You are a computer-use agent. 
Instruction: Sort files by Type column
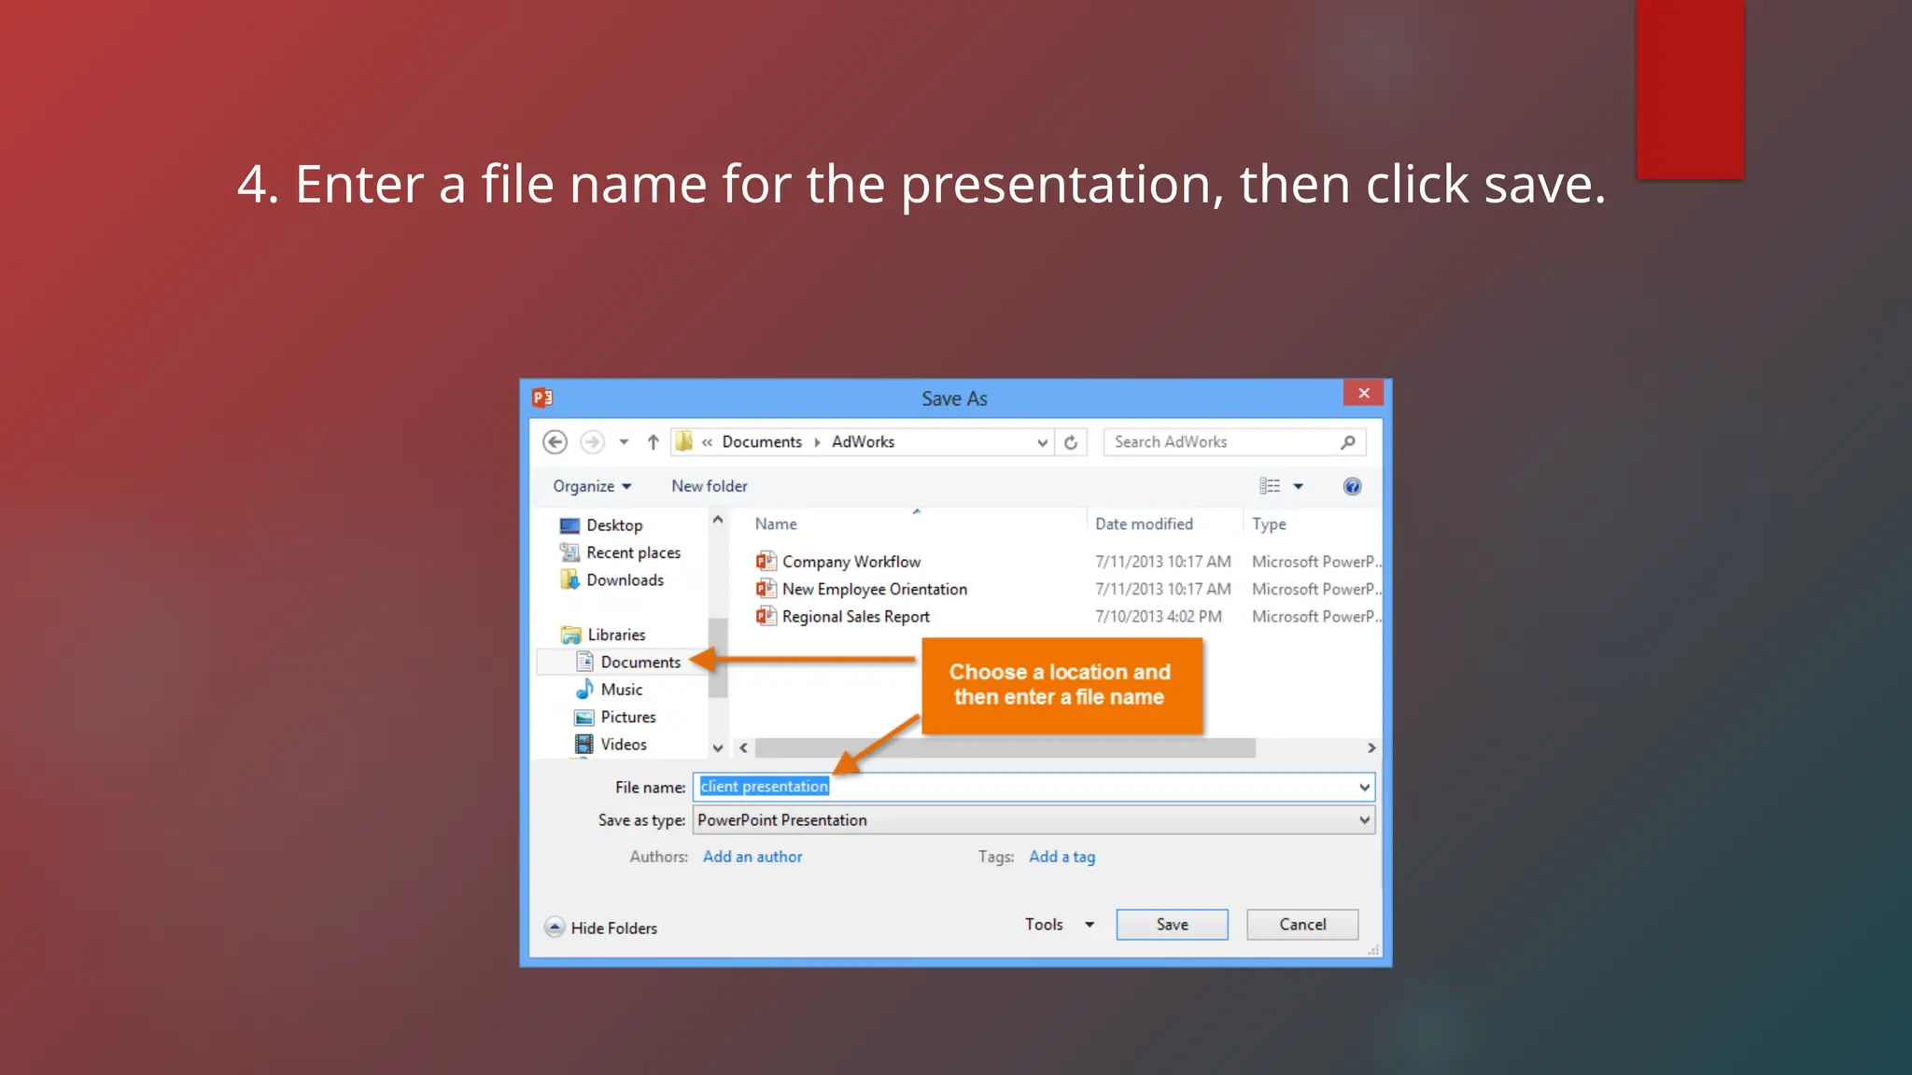tap(1269, 524)
